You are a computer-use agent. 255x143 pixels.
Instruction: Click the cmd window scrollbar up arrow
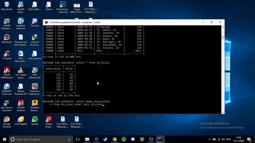pos(223,27)
